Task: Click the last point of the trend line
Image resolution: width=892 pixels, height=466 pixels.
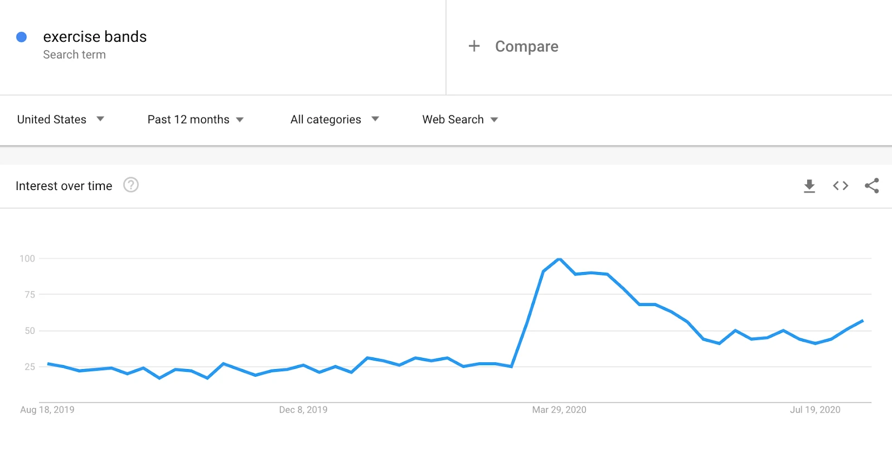Action: pyautogui.click(x=862, y=321)
